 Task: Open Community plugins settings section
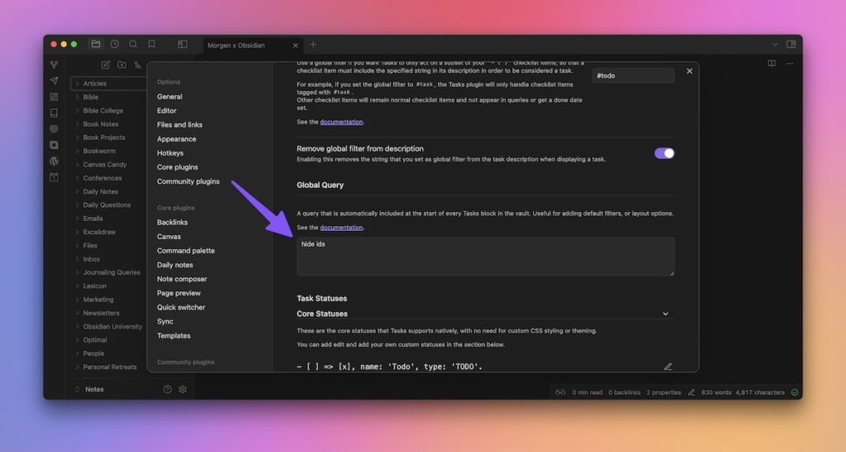188,181
